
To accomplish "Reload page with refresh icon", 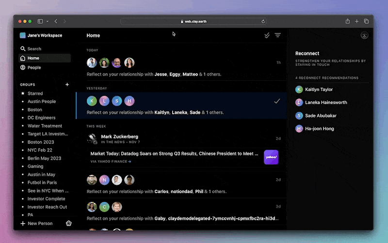I will tap(263, 21).
